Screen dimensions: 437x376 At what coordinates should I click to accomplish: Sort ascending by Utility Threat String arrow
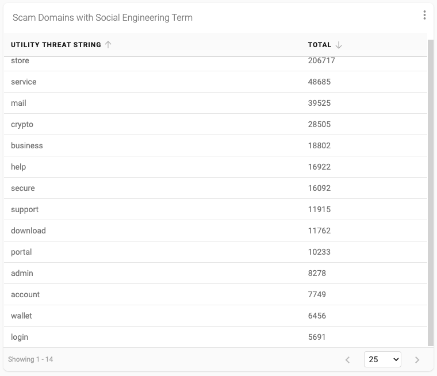click(108, 45)
